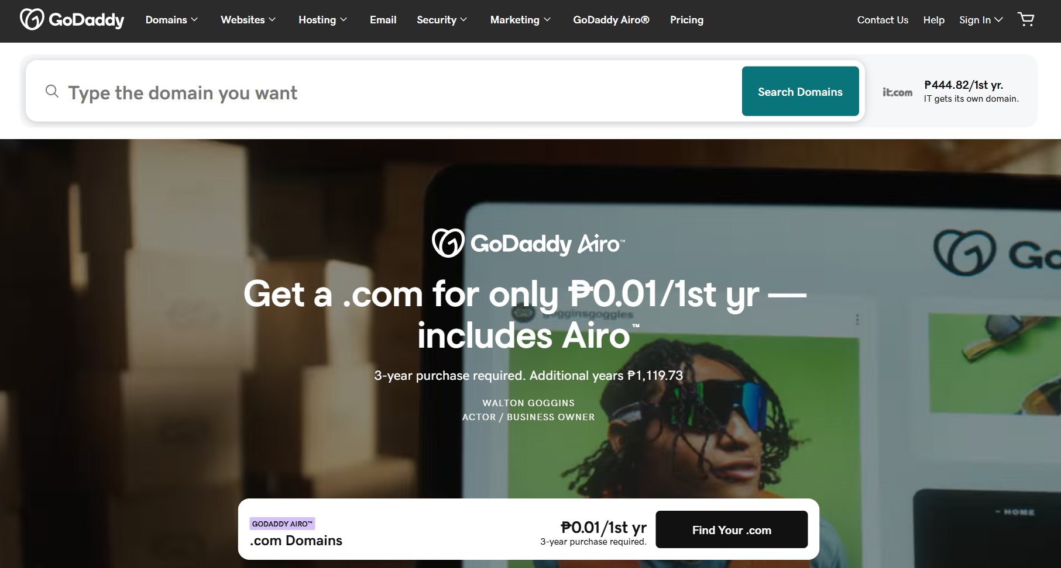Click the Search Domains button
Viewport: 1061px width, 568px height.
(x=800, y=91)
